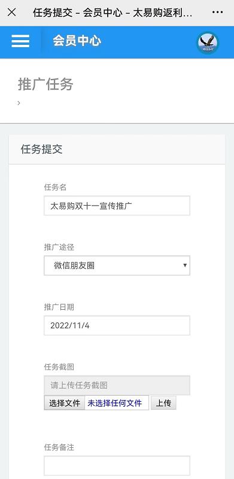This screenshot has height=479, width=234.
Task: Open the hamburger menu icon
Action: tap(20, 41)
